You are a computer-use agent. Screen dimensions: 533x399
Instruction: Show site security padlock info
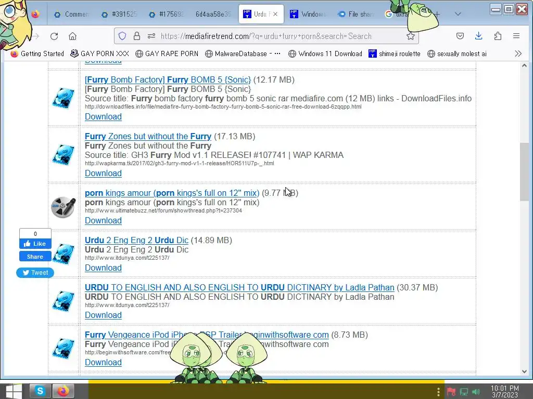137,36
